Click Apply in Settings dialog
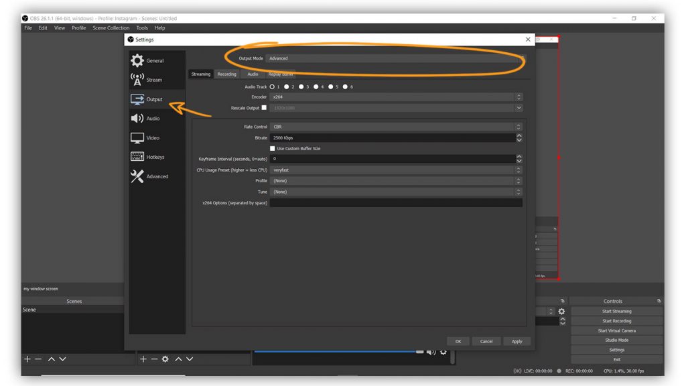This screenshot has width=686, height=386. [x=517, y=341]
